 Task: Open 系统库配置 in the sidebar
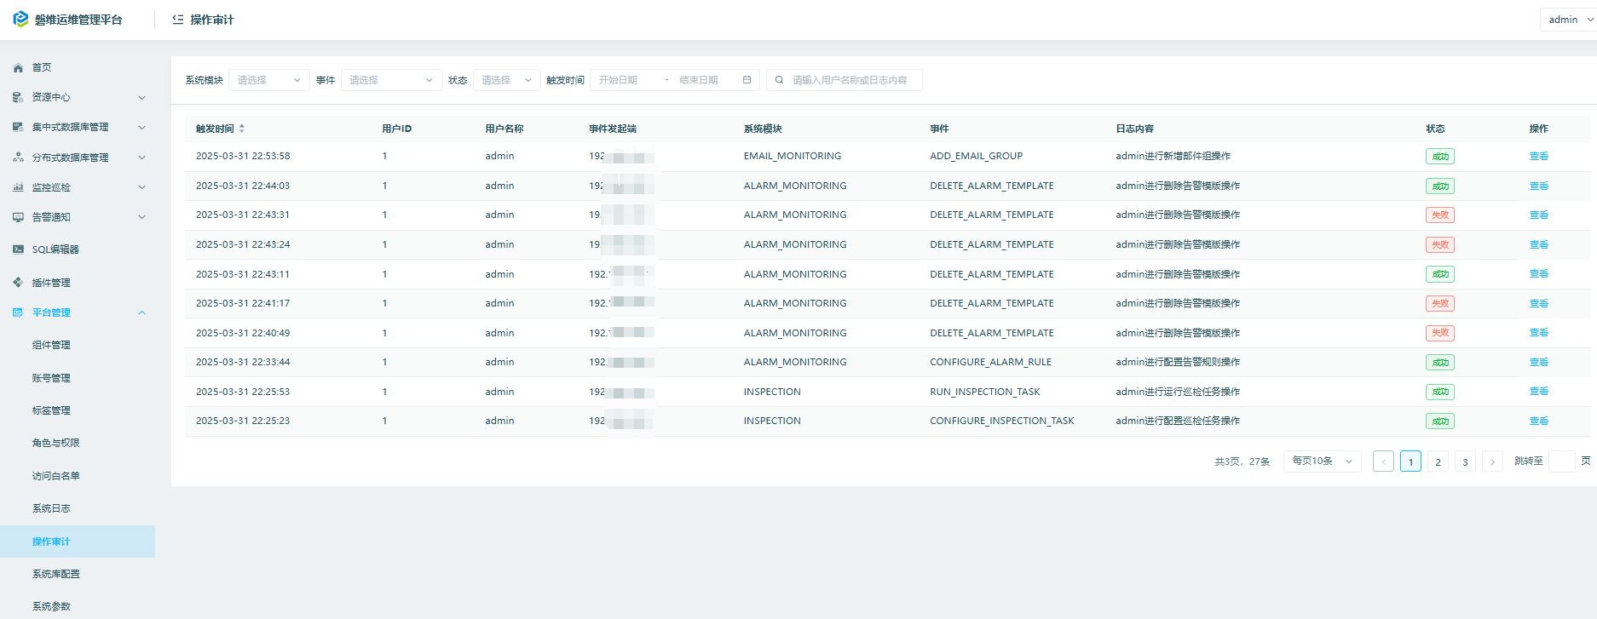pos(56,574)
